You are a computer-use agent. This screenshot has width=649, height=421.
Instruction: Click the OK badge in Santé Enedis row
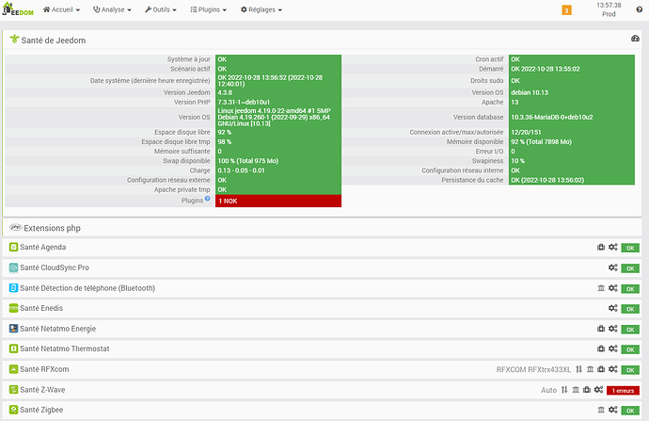tap(630, 309)
